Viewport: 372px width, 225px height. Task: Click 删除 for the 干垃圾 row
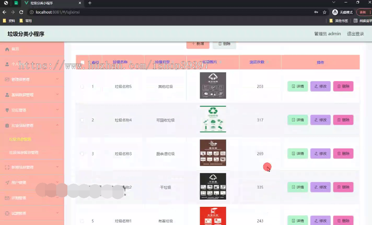point(343,187)
